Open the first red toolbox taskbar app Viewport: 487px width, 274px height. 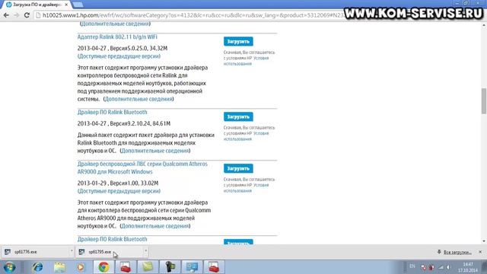[x=126, y=267]
